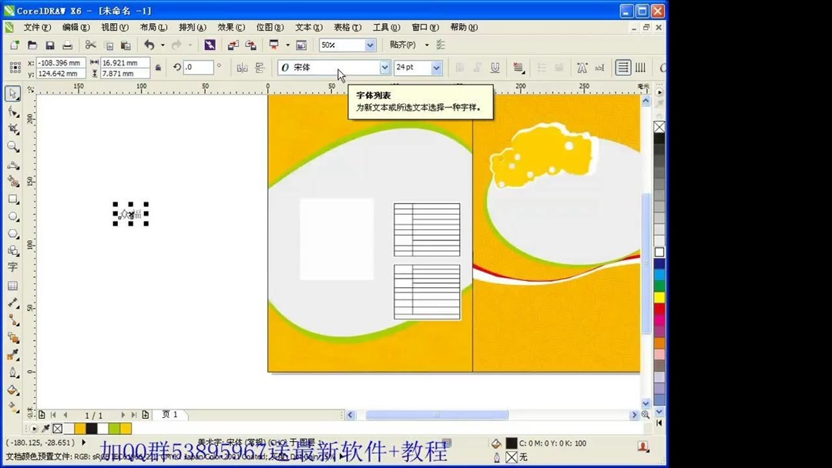832x468 pixels.
Task: Mirror the selected object vertically
Action: click(x=260, y=67)
